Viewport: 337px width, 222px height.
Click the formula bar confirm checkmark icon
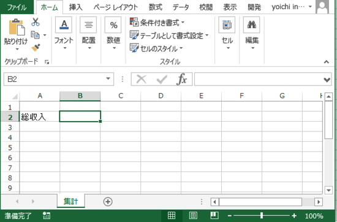click(162, 79)
